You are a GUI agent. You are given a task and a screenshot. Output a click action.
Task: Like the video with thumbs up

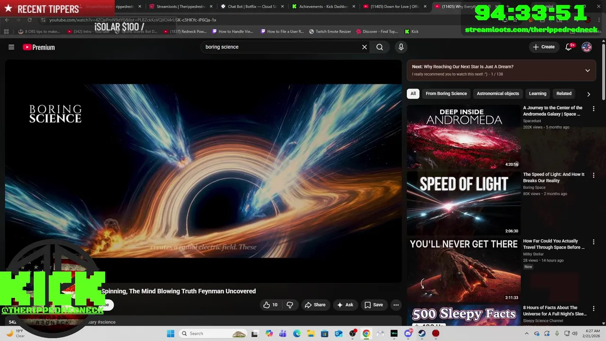270,305
